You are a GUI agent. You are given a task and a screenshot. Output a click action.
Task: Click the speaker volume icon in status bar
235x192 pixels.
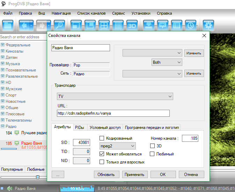pos(9,189)
